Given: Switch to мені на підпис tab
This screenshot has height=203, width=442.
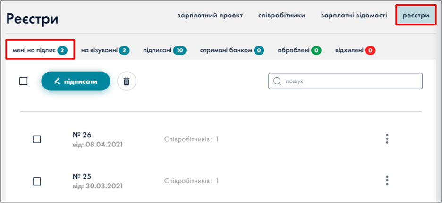Looking at the screenshot, I should (34, 50).
